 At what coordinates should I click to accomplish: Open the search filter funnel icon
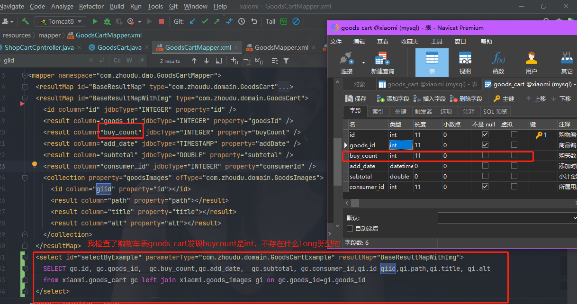pyautogui.click(x=286, y=61)
